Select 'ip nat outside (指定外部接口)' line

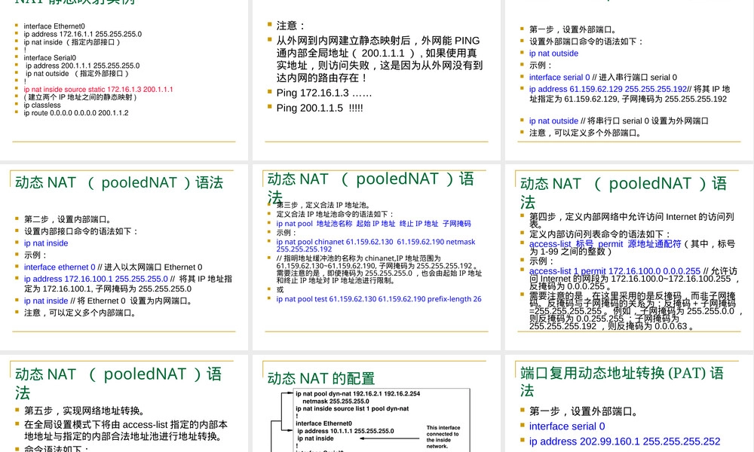tap(78, 74)
